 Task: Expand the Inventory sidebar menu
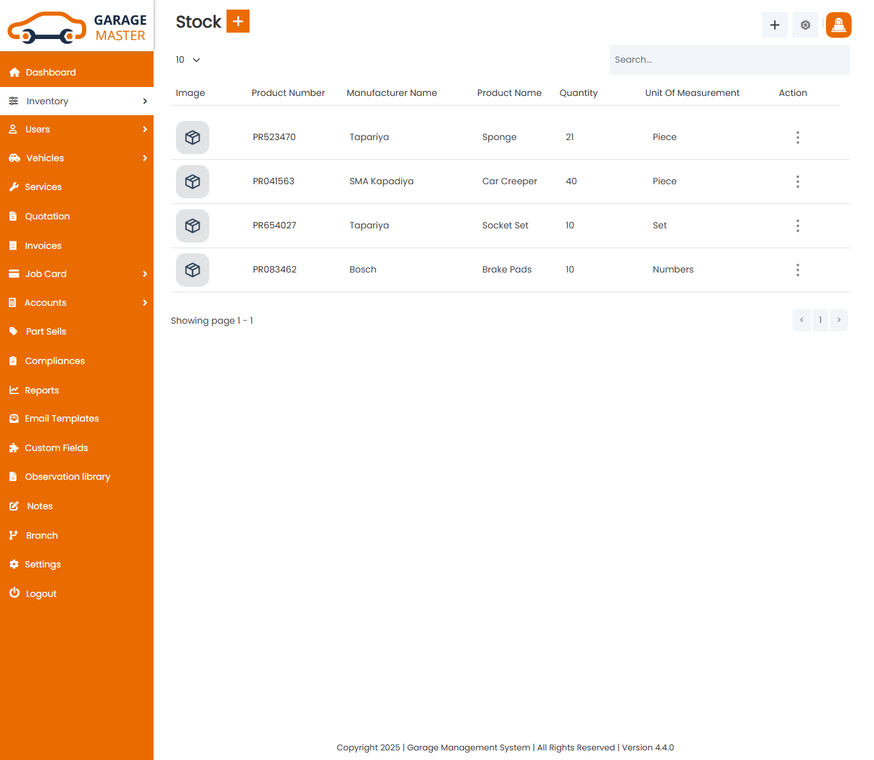click(x=77, y=101)
